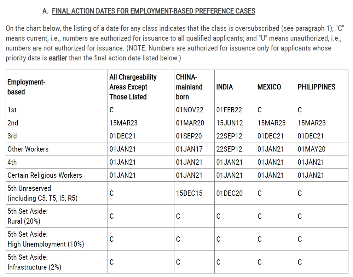This screenshot has width=353, height=277.
Task: Select the 01DEC20 date cell
Action: 229,193
